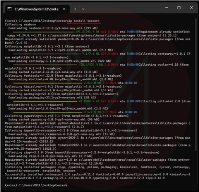Select the C:\Windows\System32\cmd.exe tab title
The height and width of the screenshot is (192, 199).
point(37,9)
